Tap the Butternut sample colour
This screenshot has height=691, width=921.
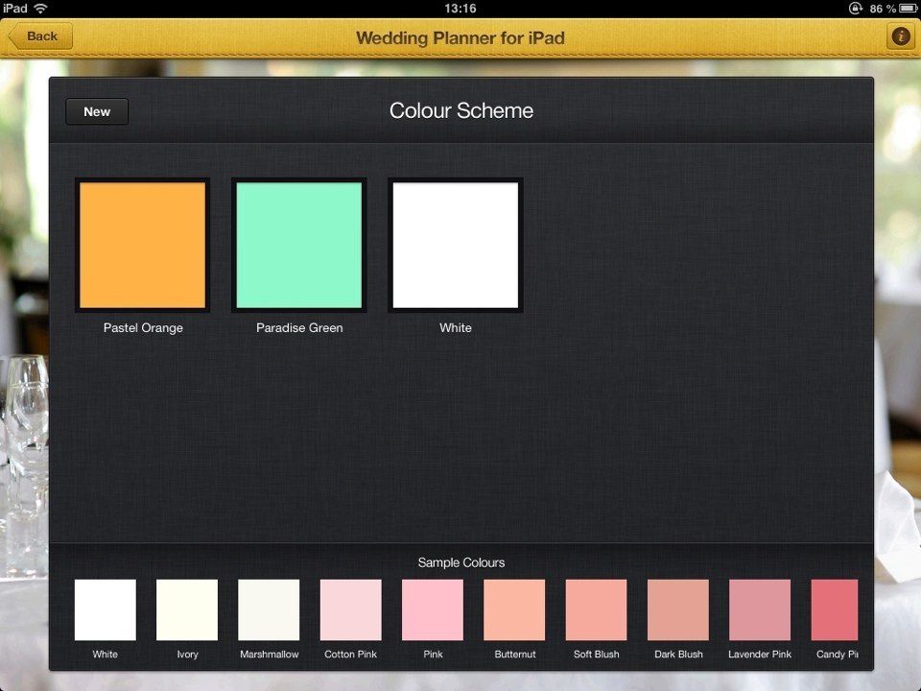click(x=514, y=609)
